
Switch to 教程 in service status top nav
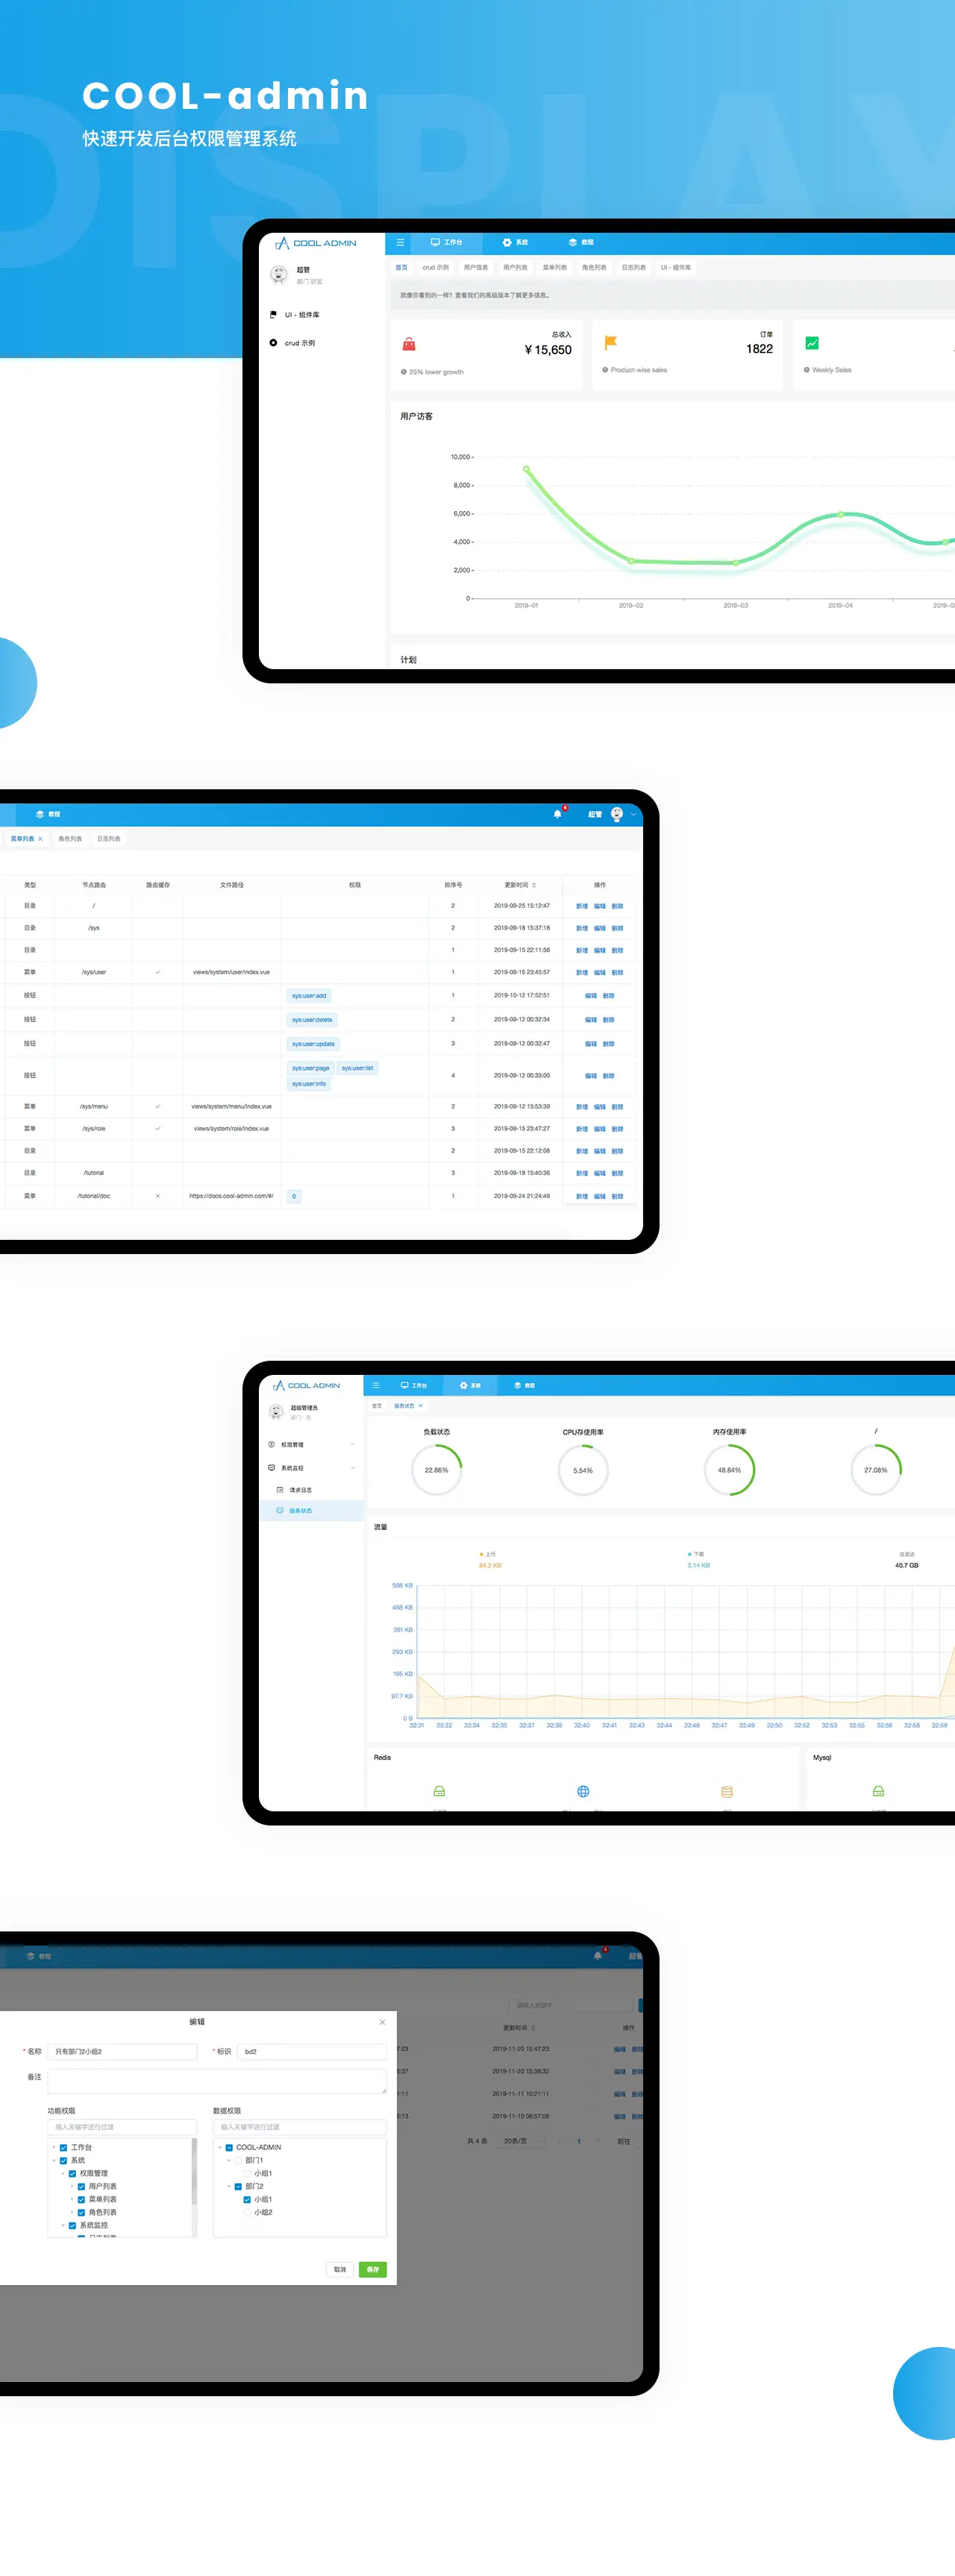pyautogui.click(x=524, y=1385)
